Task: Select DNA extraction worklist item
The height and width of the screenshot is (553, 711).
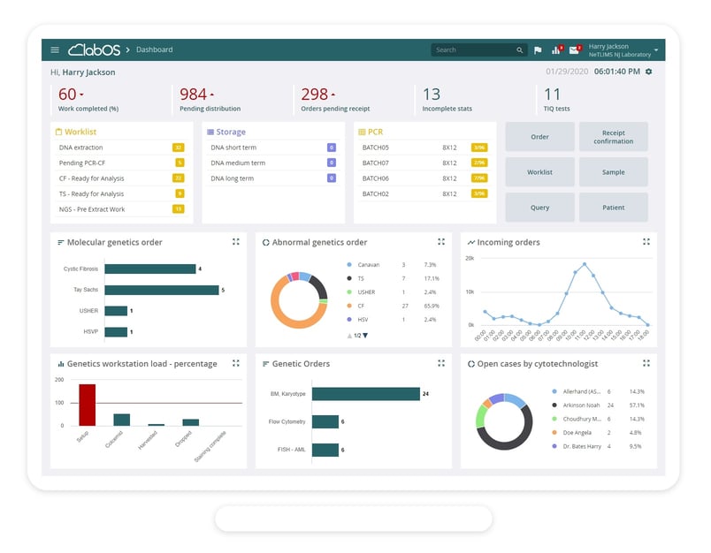Action: point(81,148)
